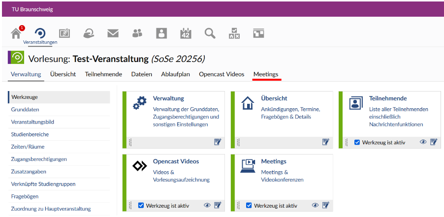Screen dimensions: 444x217
Task: Edit the Übersicht tool via pencil icon
Action: (x=326, y=142)
